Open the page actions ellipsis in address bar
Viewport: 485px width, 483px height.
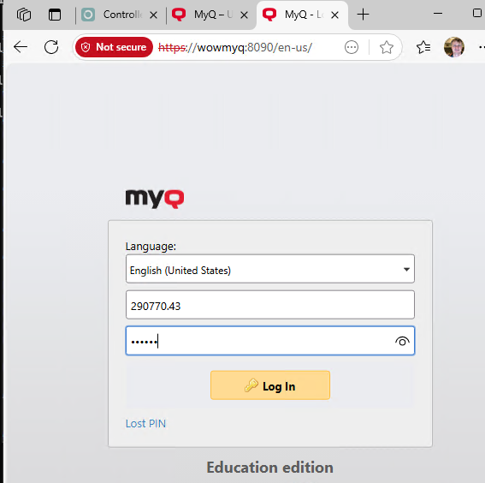pos(352,47)
